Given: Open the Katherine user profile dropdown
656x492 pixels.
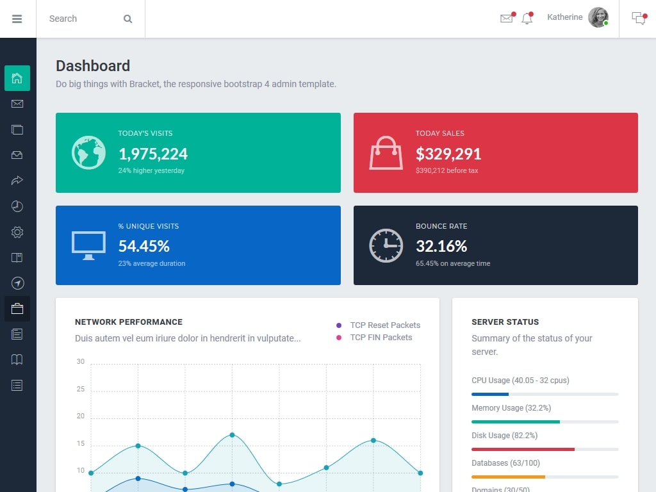Looking at the screenshot, I should (577, 18).
